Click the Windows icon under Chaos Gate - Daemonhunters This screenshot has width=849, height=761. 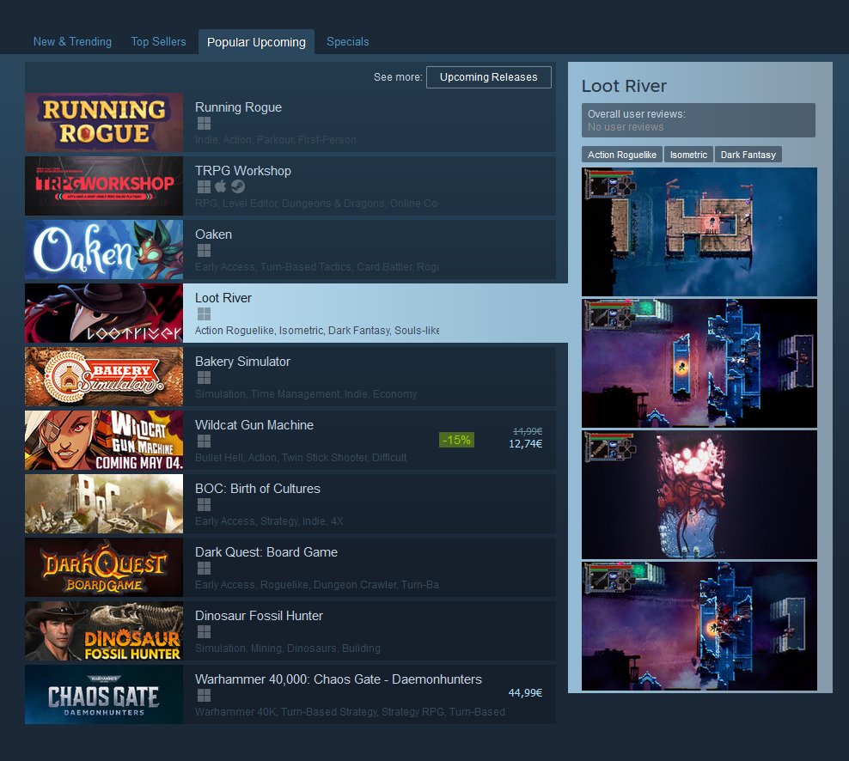pos(204,695)
